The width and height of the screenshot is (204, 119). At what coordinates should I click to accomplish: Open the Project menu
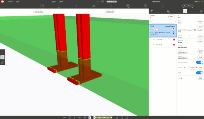point(10,2)
